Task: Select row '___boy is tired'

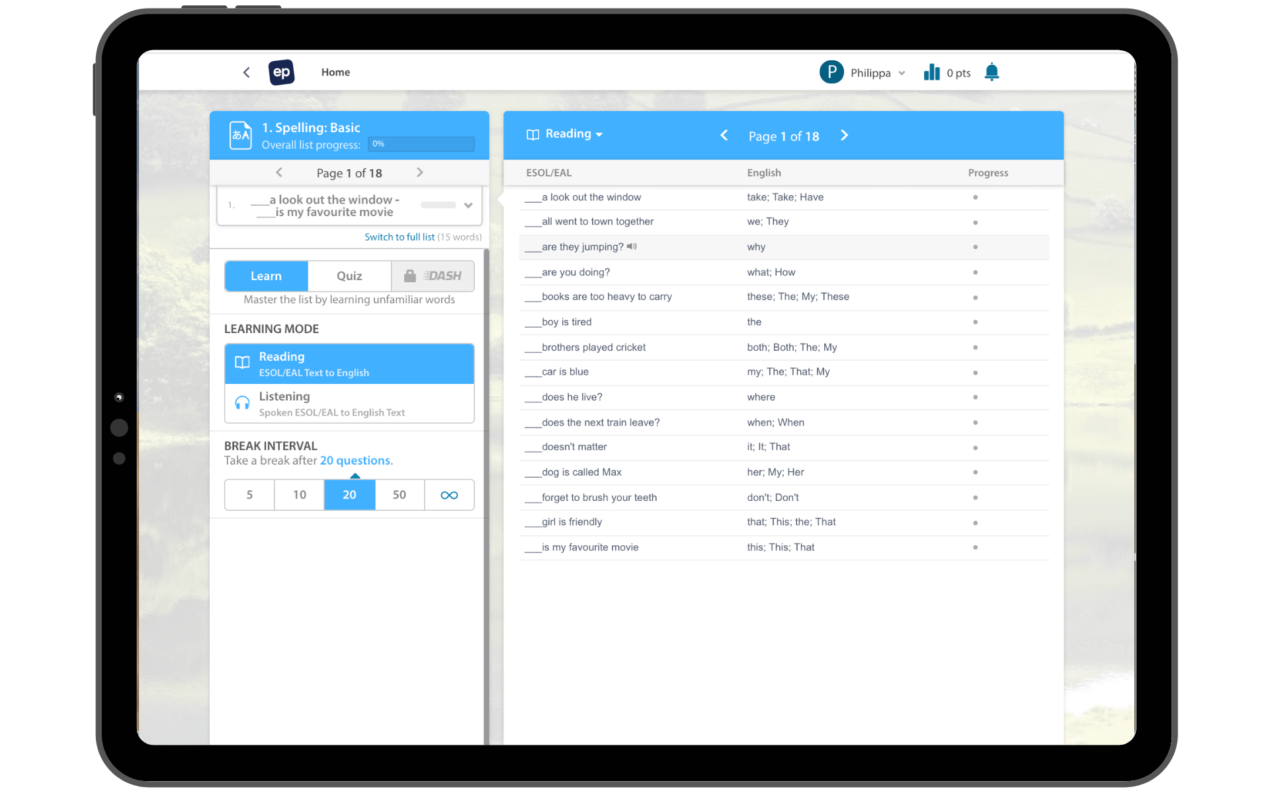Action: coord(784,322)
